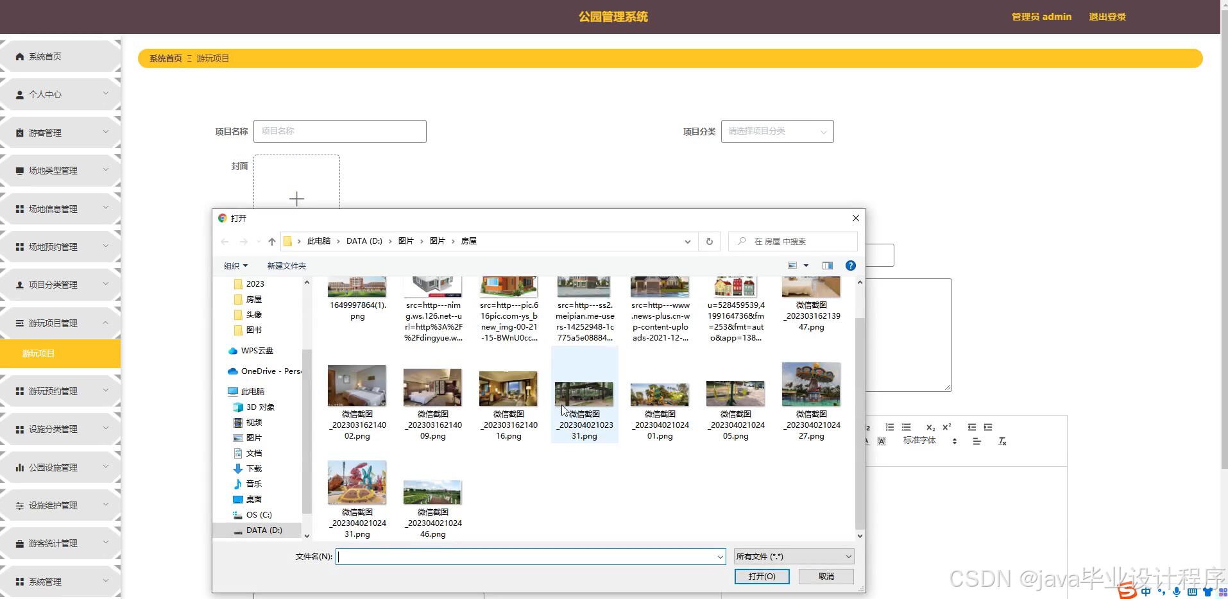Image resolution: width=1228 pixels, height=599 pixels.
Task: Expand the 设施分类管理 chevron
Action: coord(106,428)
